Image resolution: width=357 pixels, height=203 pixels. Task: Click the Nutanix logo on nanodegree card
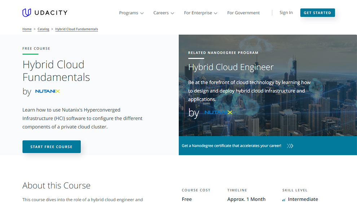tap(219, 112)
